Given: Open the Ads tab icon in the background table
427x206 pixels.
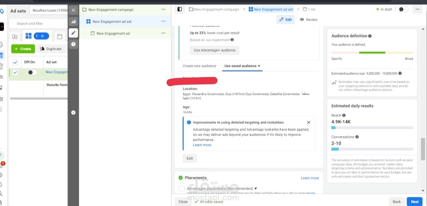Looking at the screenshot, I should coord(60,36).
